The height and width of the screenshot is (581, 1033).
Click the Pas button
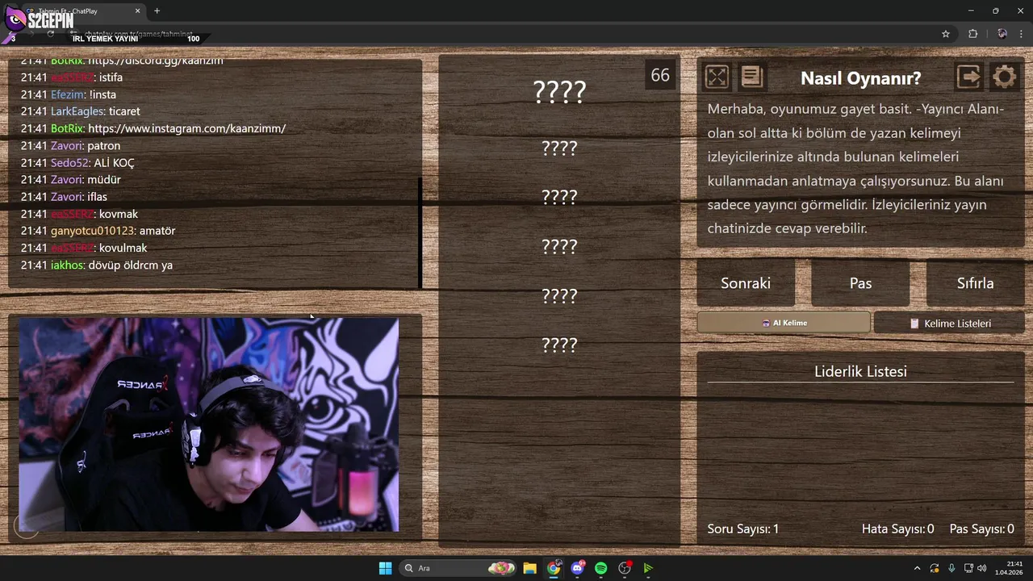click(x=860, y=283)
